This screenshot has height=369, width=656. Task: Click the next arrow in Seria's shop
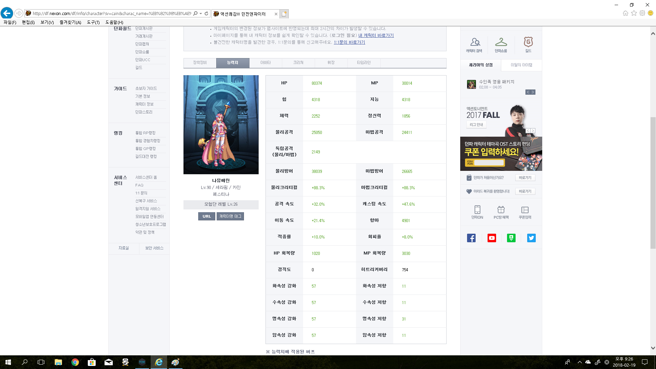coord(533,92)
